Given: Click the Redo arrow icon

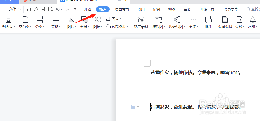Looking at the screenshot, I should pos(67,9).
